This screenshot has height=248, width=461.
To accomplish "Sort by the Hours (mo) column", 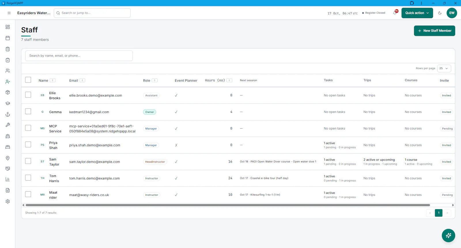I will [229, 80].
